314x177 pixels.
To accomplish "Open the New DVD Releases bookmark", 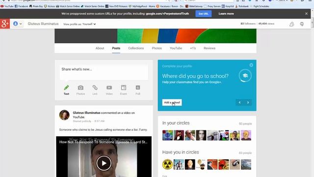I will [116, 6].
